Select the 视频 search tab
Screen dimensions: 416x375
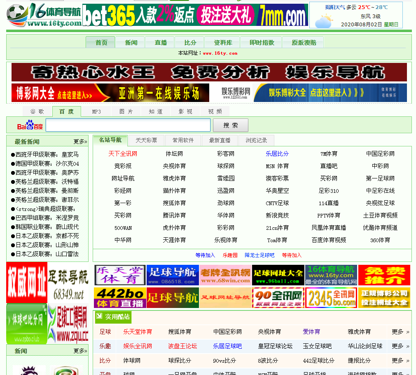click(215, 111)
